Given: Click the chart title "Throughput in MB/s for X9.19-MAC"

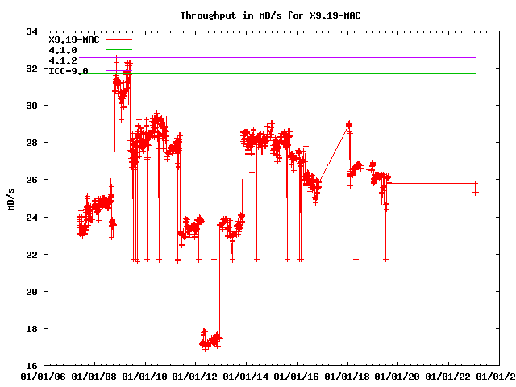Looking at the screenshot, I should [x=258, y=15].
